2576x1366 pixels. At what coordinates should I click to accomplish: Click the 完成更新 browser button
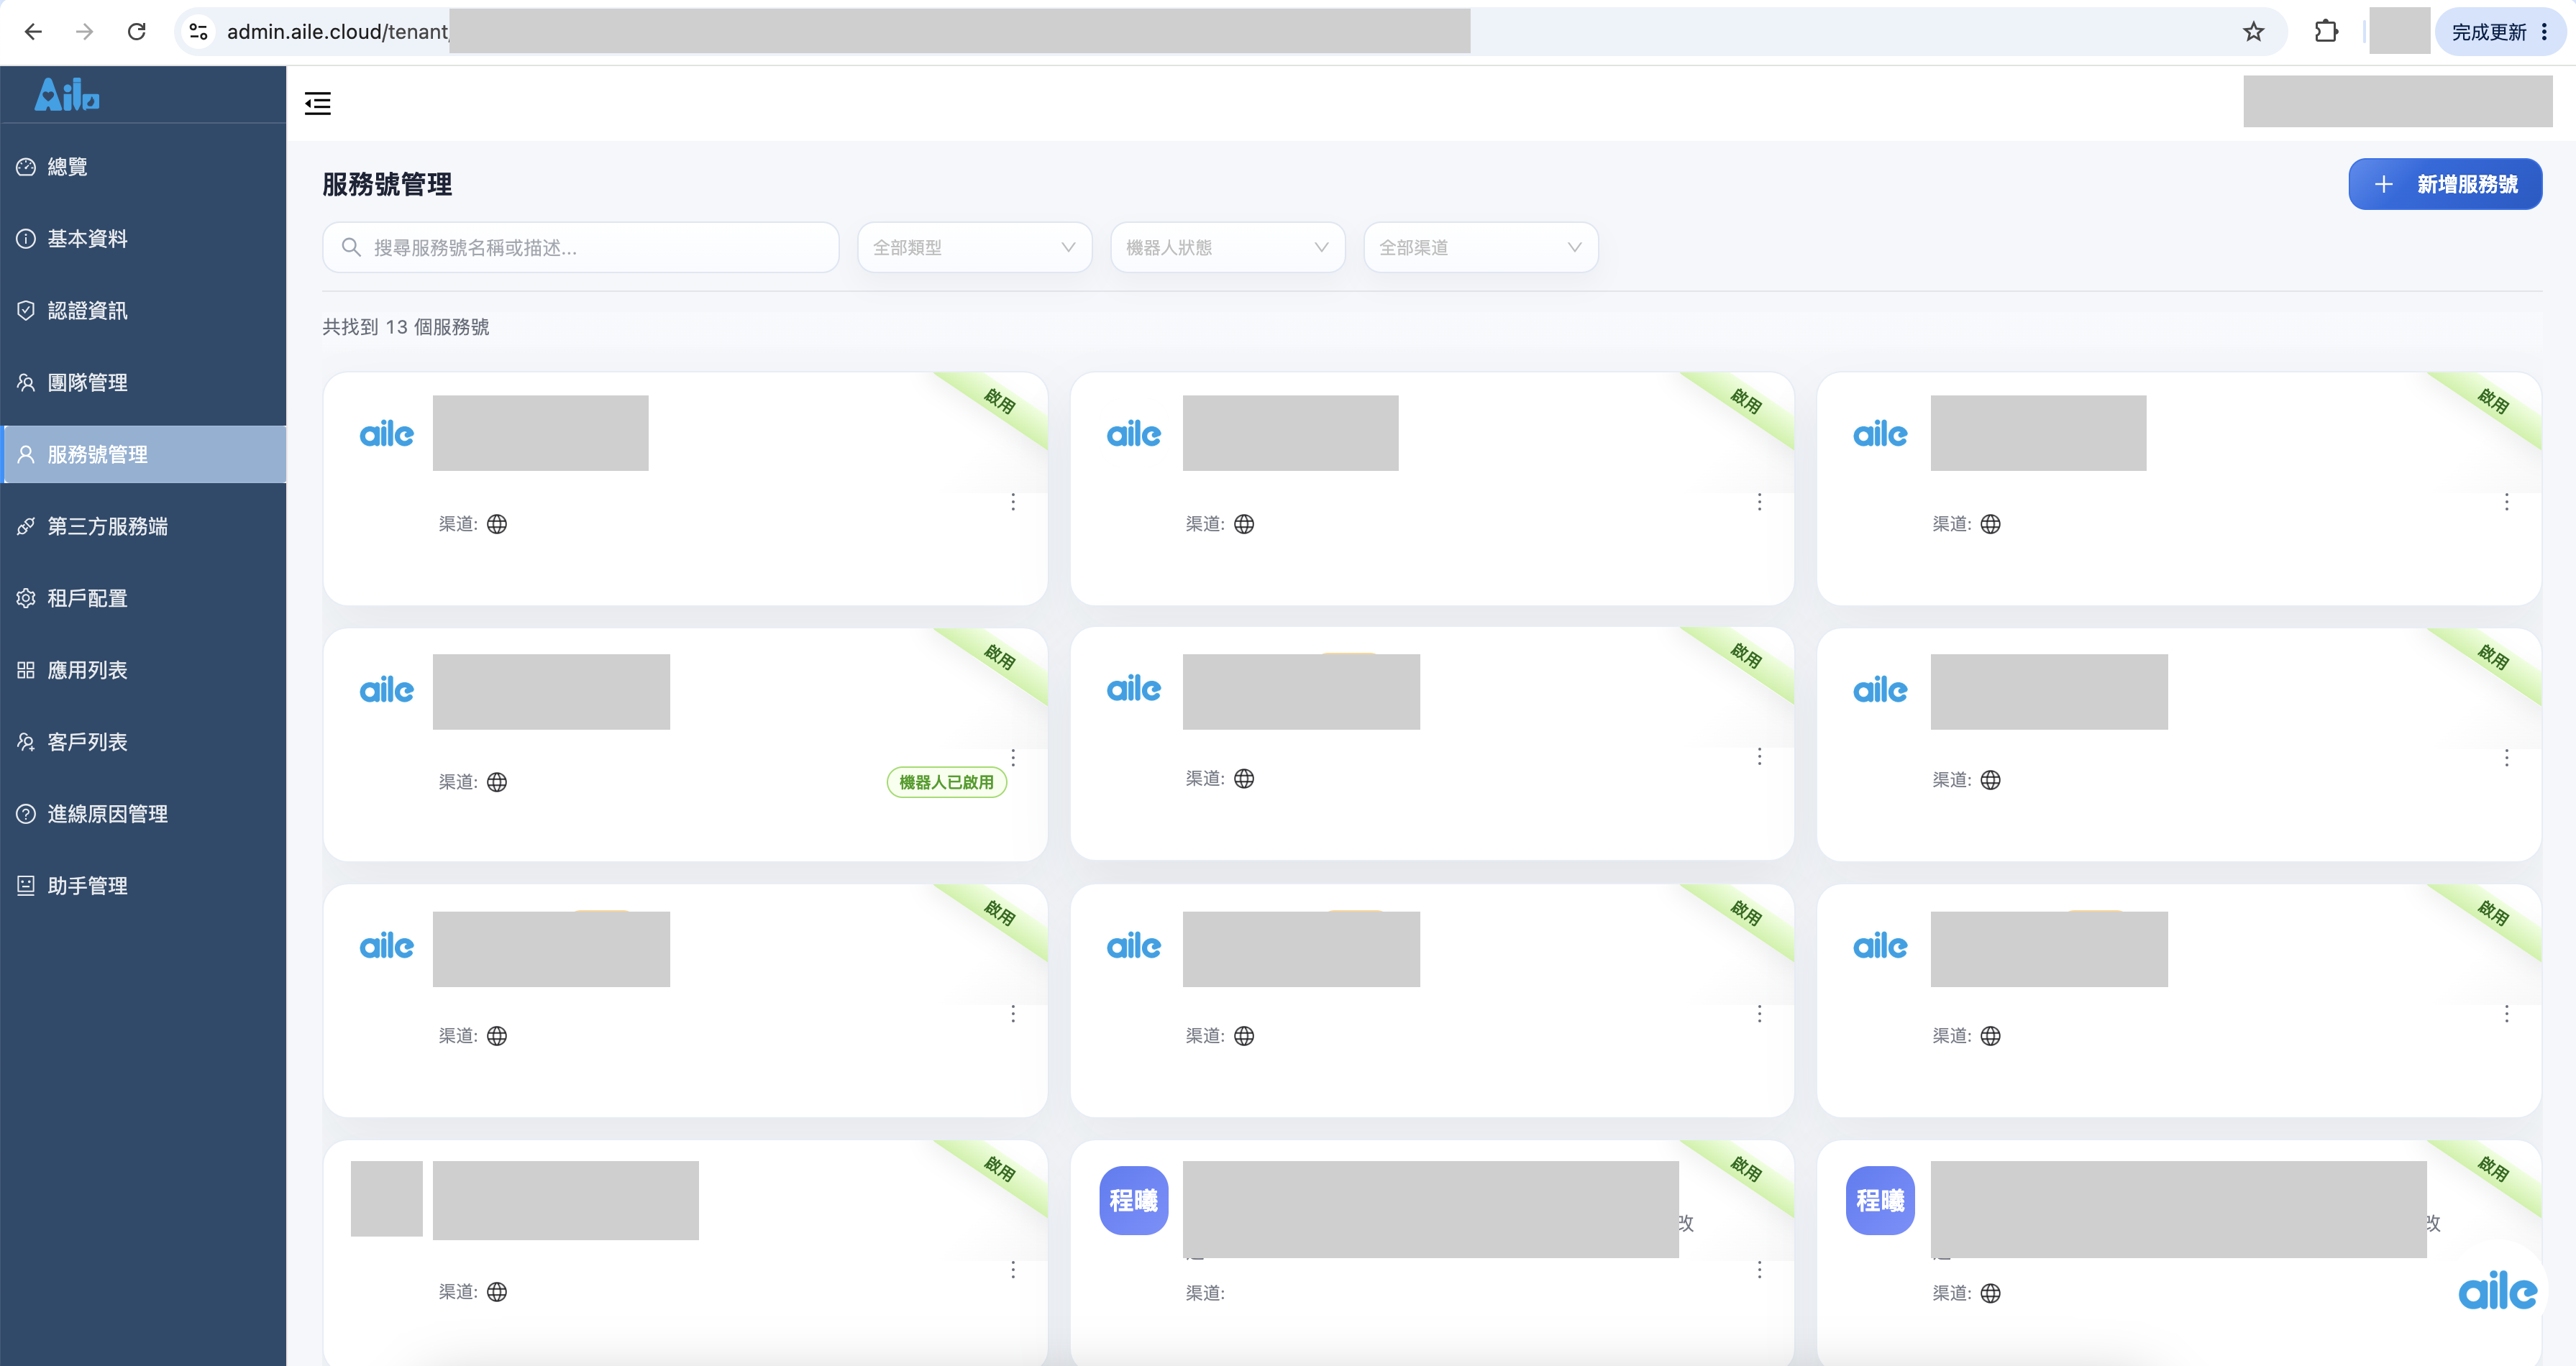2500,32
